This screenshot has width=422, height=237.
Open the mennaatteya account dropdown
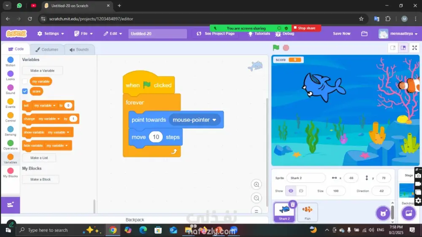tap(398, 34)
